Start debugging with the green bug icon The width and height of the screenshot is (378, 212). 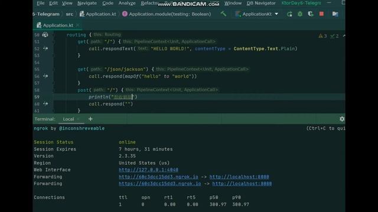tap(300, 14)
